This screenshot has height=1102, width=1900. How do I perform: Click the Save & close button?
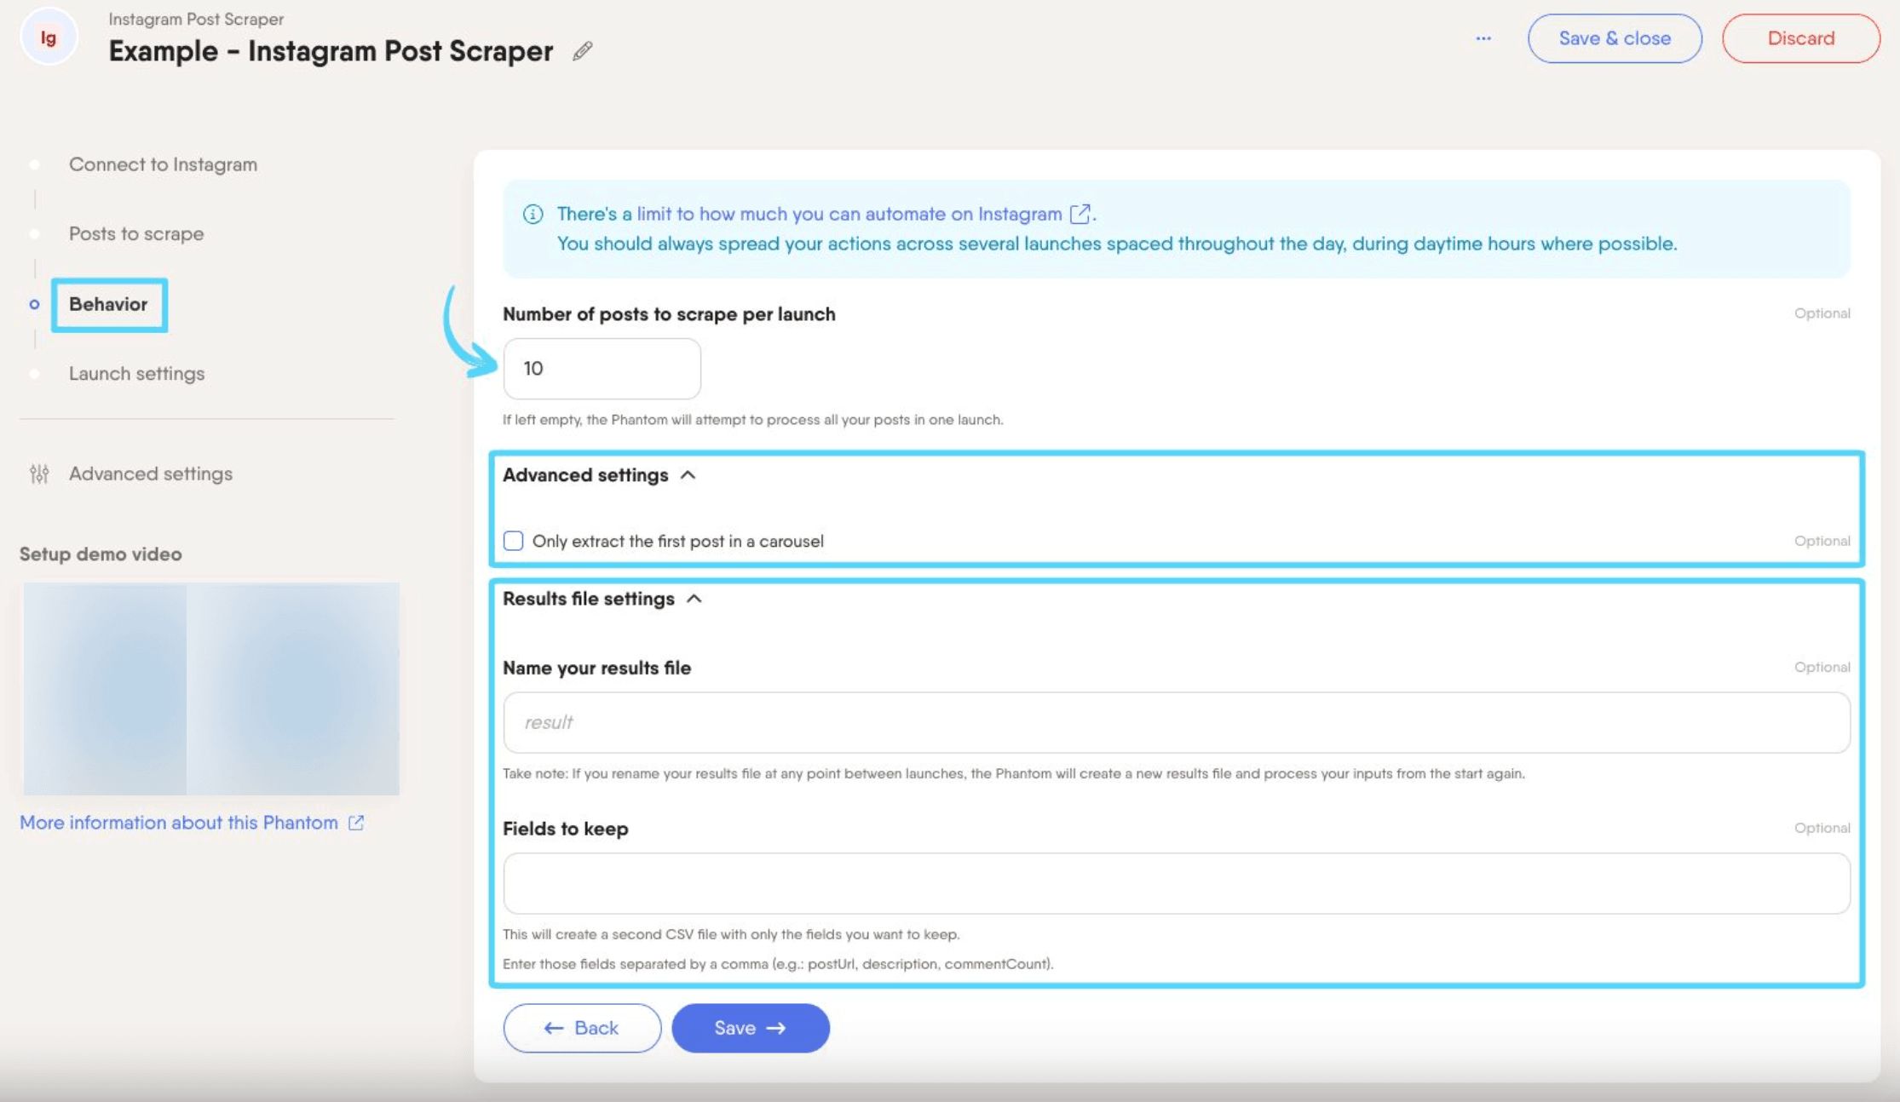tap(1615, 38)
